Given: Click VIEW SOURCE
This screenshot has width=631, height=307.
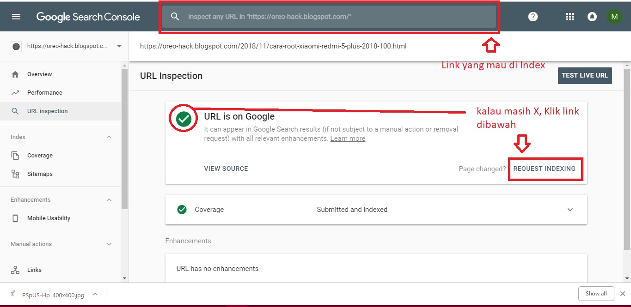Looking at the screenshot, I should point(226,169).
